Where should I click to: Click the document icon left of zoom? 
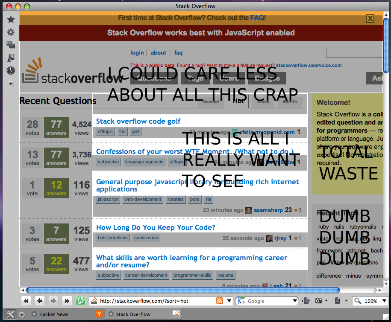[x=338, y=301]
